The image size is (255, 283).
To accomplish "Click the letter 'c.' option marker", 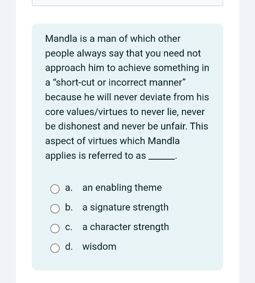I will [69, 227].
